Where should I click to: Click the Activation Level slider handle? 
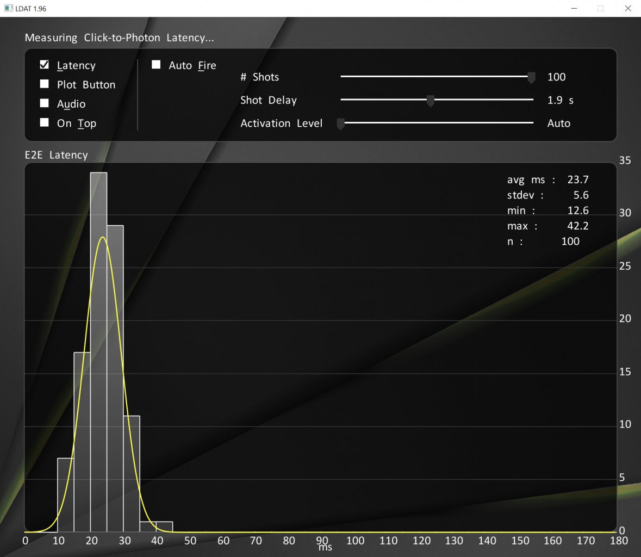[x=340, y=124]
